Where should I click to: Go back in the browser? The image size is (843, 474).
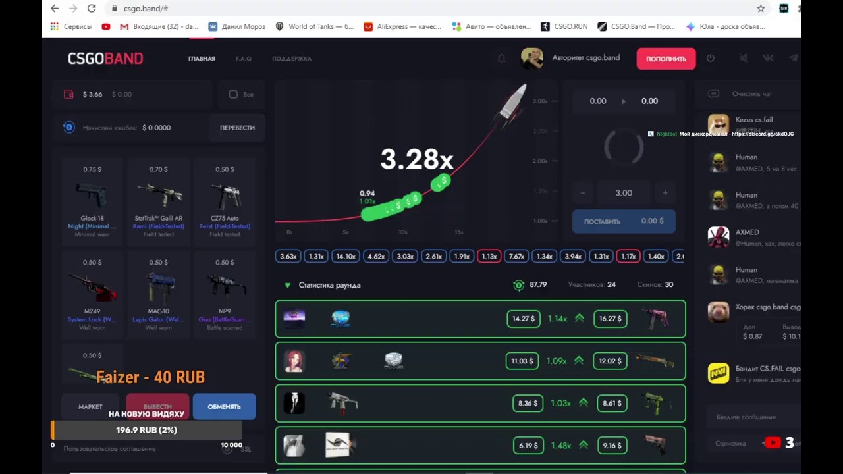pyautogui.click(x=55, y=9)
